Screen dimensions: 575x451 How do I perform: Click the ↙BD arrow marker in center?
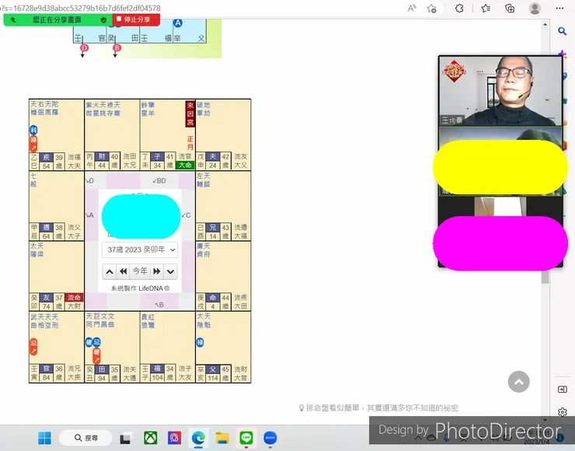tap(159, 180)
